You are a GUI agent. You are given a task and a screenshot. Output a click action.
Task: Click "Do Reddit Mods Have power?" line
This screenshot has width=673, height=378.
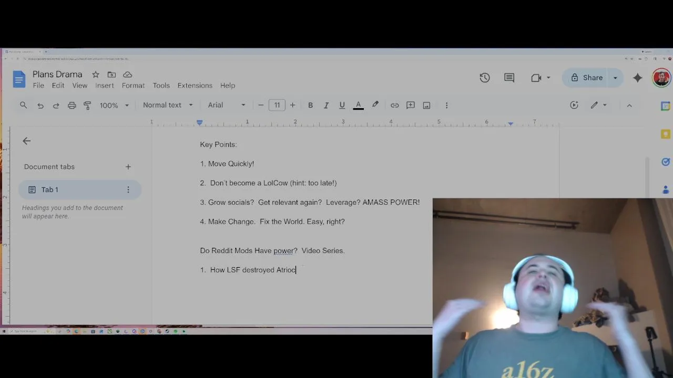[x=272, y=251]
